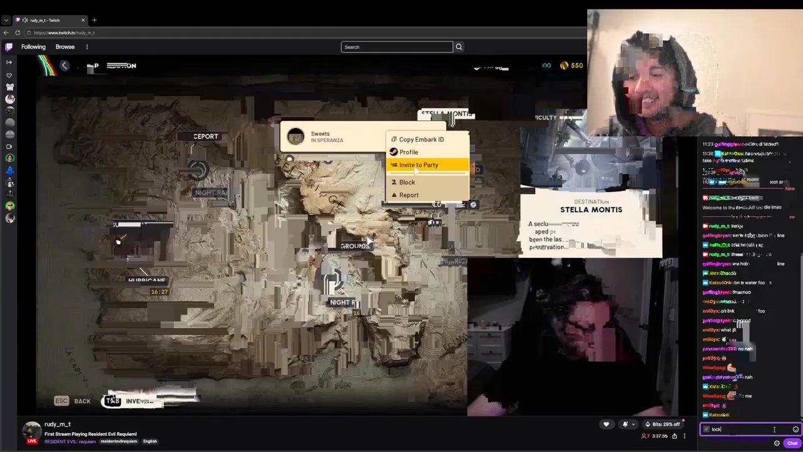The height and width of the screenshot is (452, 803).
Task: Select Profile in the context menu
Action: [427, 152]
